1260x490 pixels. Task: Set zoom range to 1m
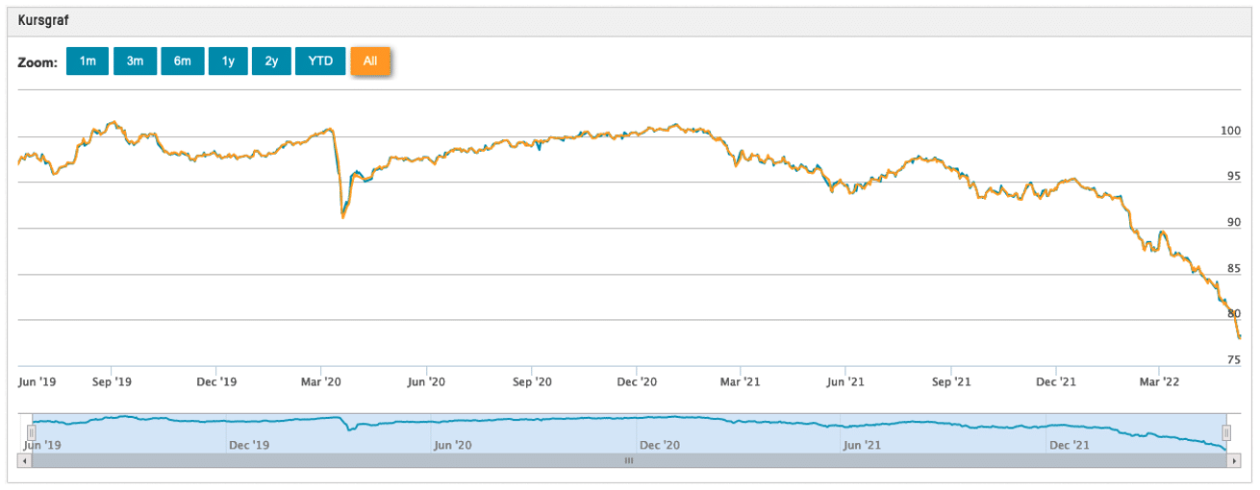[88, 62]
